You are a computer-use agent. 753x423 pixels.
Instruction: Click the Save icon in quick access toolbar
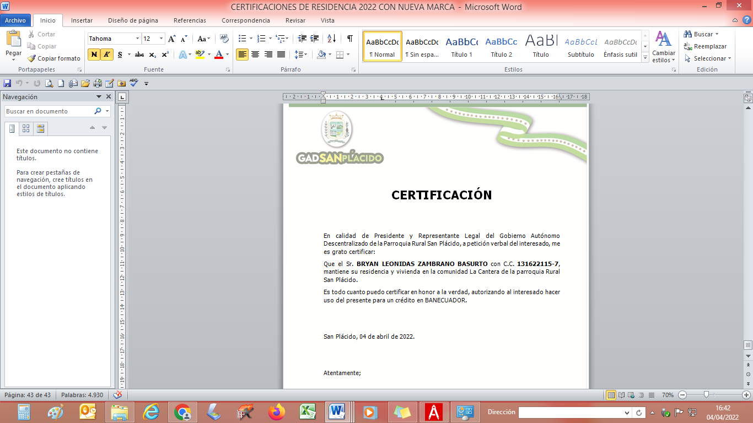click(7, 84)
